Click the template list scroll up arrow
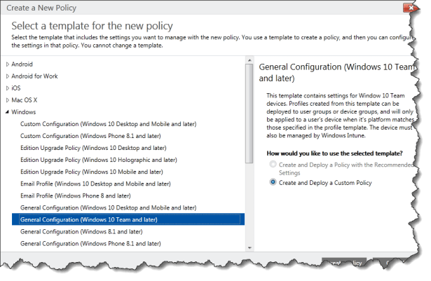Image resolution: width=431 pixels, height=281 pixels. coord(249,60)
